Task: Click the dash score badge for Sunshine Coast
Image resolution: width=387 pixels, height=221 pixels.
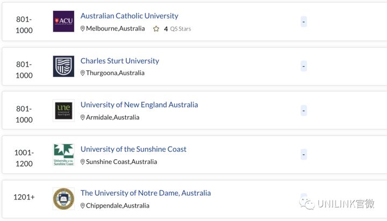Action: tap(304, 154)
